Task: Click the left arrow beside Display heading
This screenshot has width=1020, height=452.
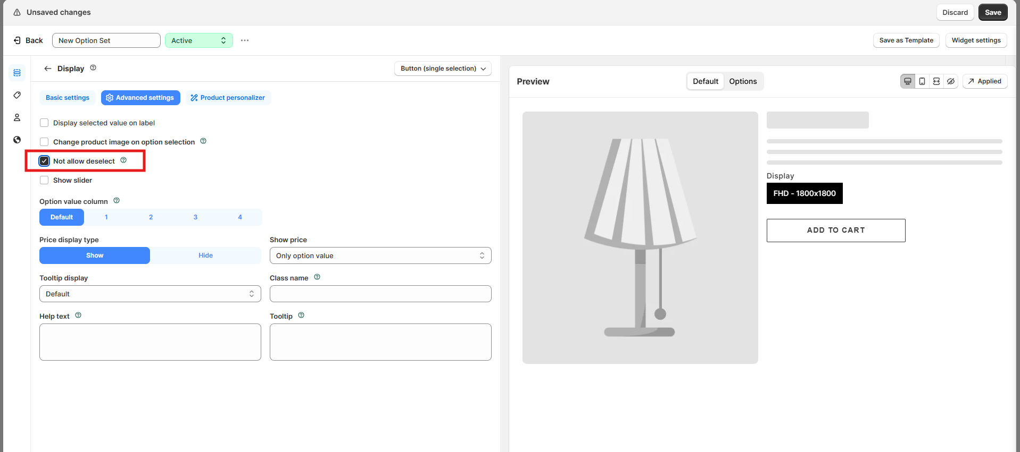Action: tap(48, 69)
